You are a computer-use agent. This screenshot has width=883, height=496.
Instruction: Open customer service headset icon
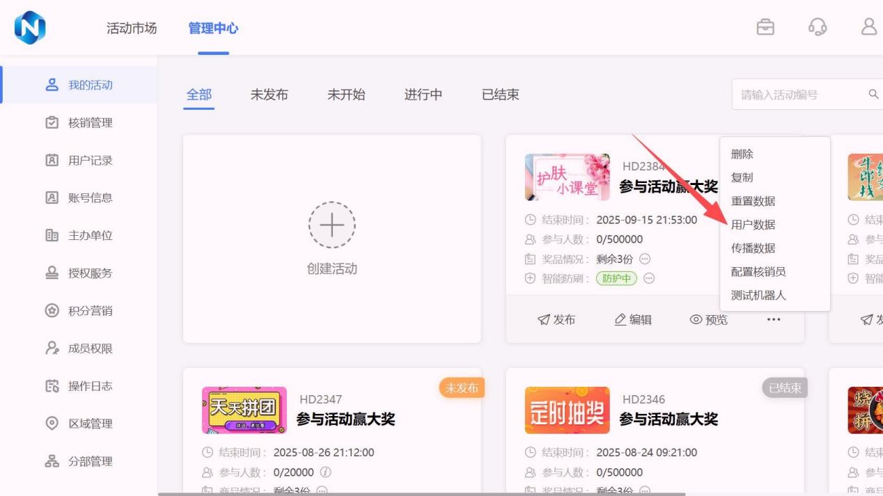tap(818, 27)
